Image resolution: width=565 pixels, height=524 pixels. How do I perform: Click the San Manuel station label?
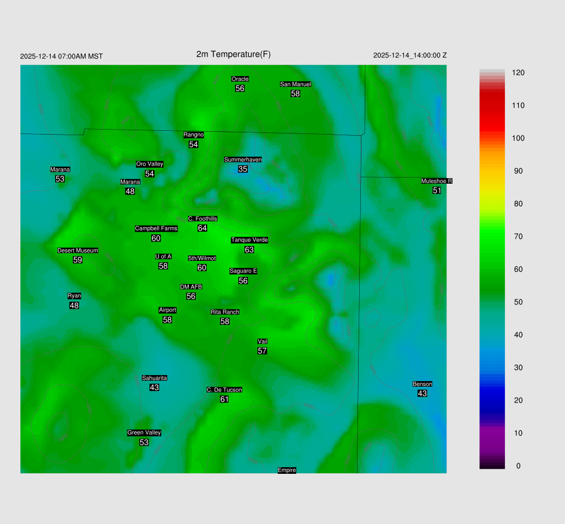[295, 84]
